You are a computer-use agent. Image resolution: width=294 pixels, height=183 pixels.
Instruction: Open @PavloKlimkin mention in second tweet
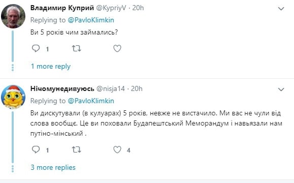[x=91, y=101]
